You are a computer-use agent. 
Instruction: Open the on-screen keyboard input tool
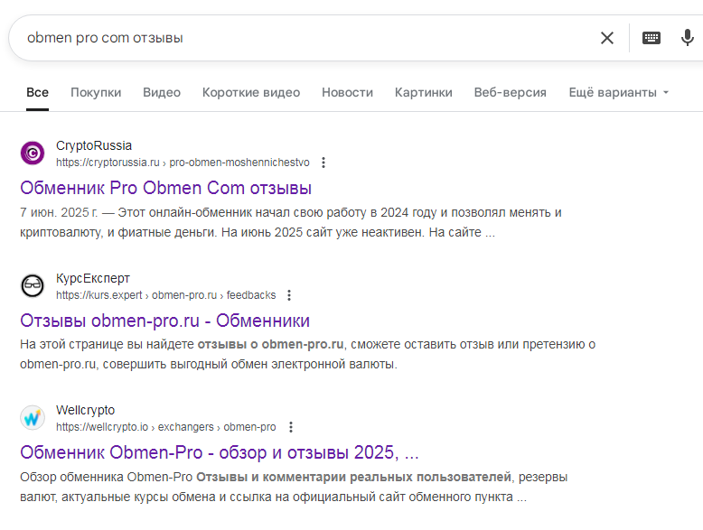pyautogui.click(x=651, y=38)
